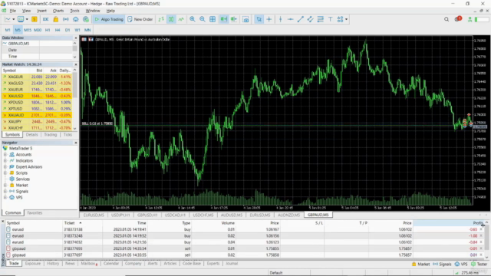Screen dimensions: 491x276
Task: Open the graphical objects dropdown arrow
Action: coord(346,19)
